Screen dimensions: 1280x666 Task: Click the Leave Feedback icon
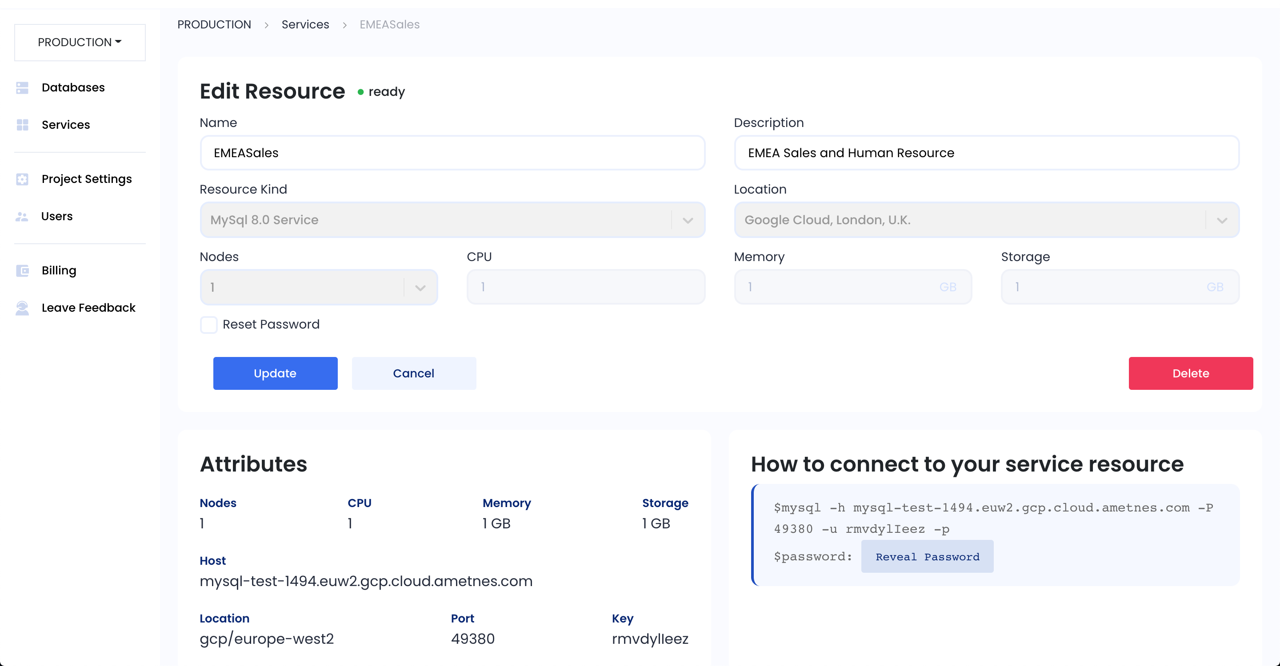(x=22, y=308)
